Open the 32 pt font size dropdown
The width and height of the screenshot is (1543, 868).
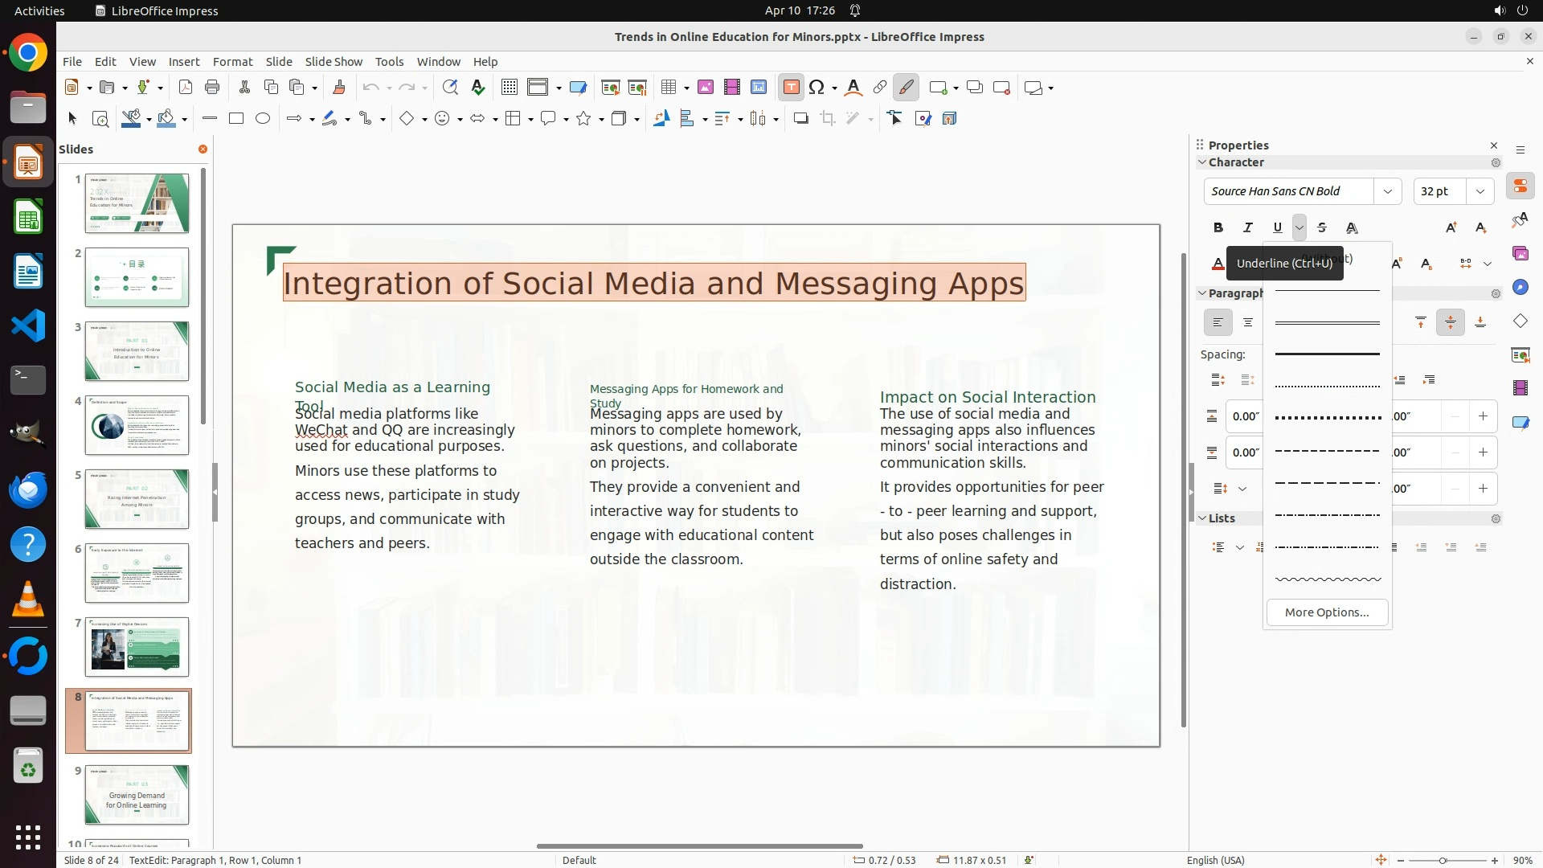click(1480, 191)
